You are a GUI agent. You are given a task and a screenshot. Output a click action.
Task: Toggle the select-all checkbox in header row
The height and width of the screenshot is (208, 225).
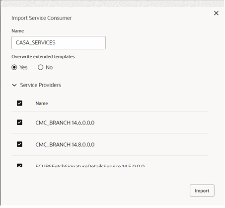coord(19,103)
